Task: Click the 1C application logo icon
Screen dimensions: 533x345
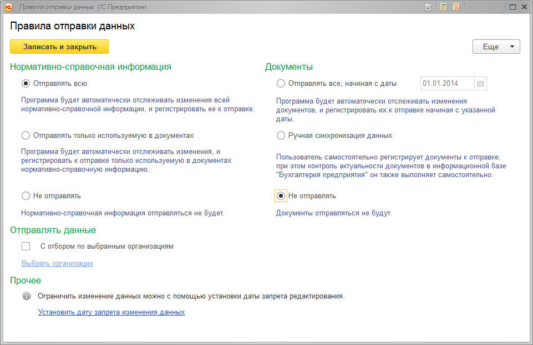Action: coord(8,7)
